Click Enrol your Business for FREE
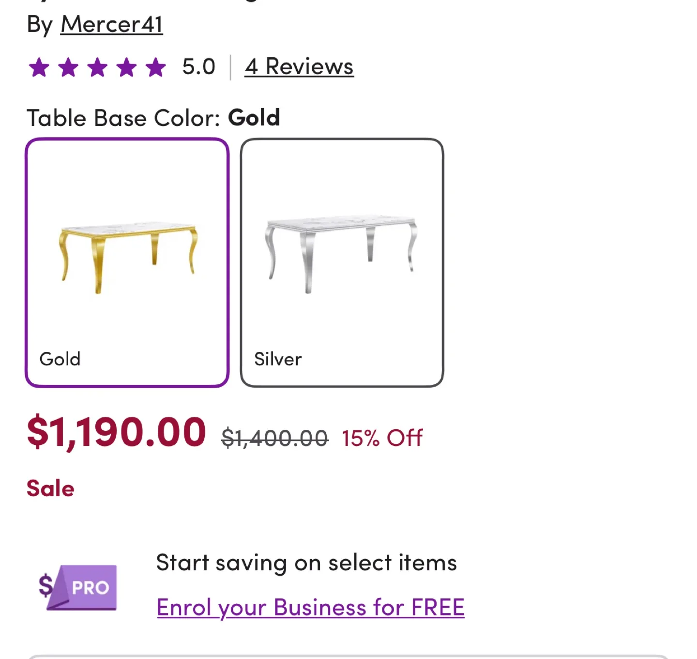 310,607
